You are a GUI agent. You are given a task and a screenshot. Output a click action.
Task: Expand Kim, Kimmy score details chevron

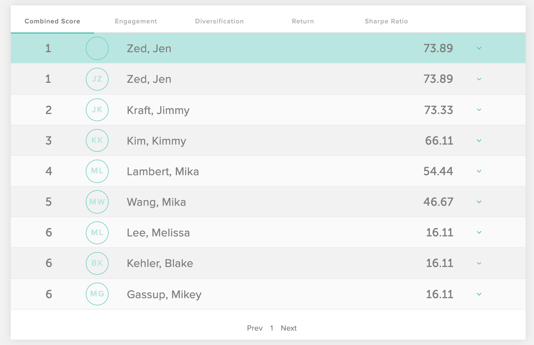point(479,141)
